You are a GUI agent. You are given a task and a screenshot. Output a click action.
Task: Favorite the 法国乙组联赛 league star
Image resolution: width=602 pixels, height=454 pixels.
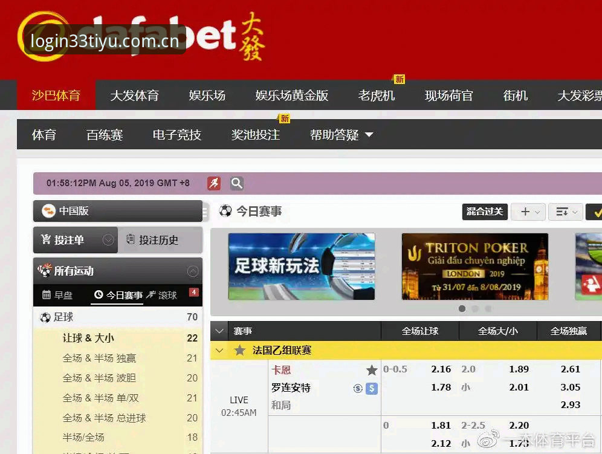(x=239, y=350)
